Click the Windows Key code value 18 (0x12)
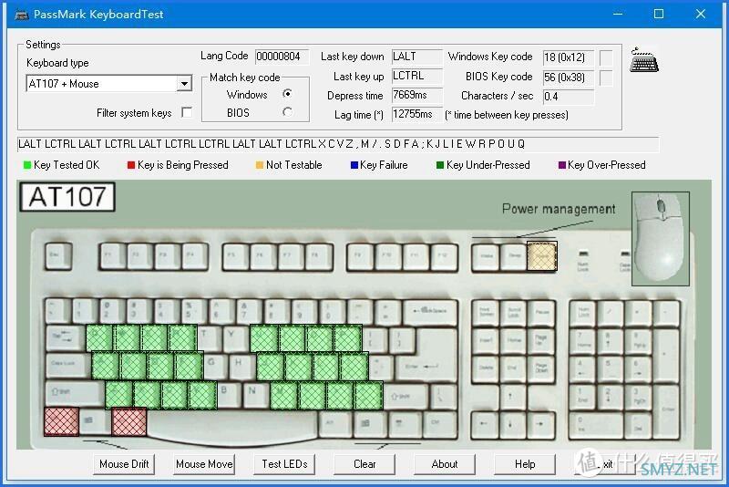 tap(568, 57)
